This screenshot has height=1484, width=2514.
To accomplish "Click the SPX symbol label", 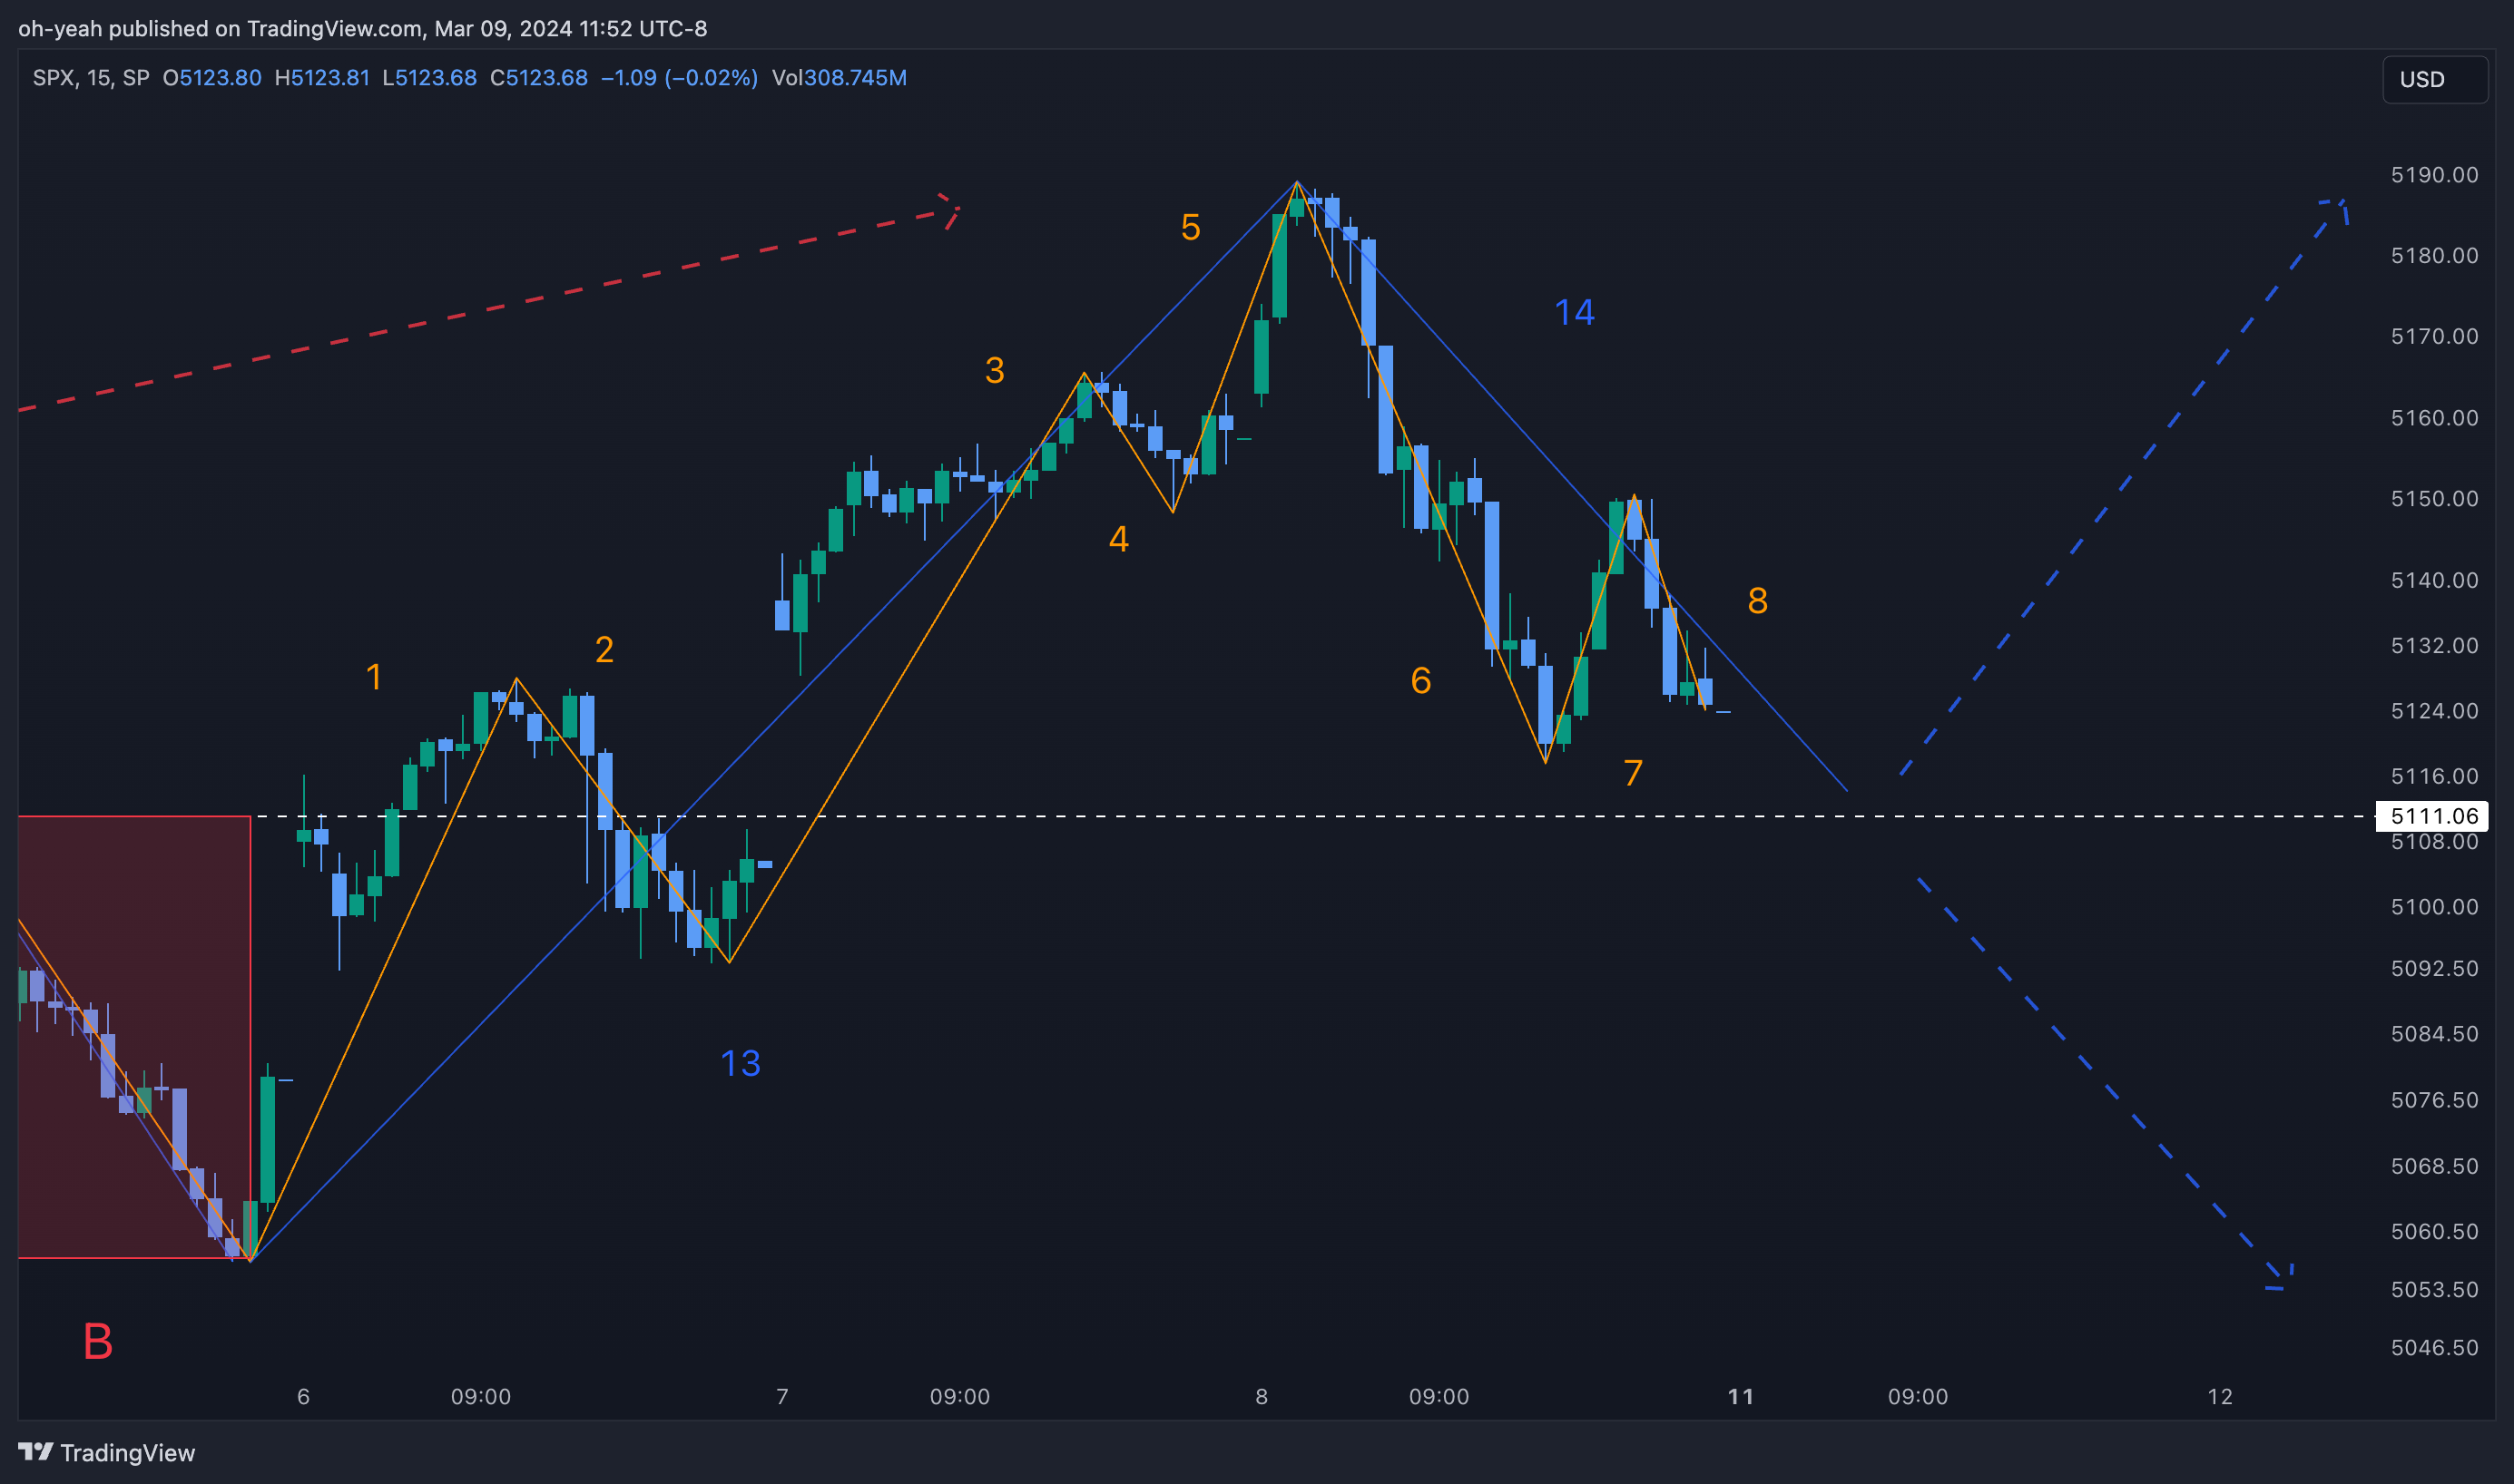I will tap(52, 78).
